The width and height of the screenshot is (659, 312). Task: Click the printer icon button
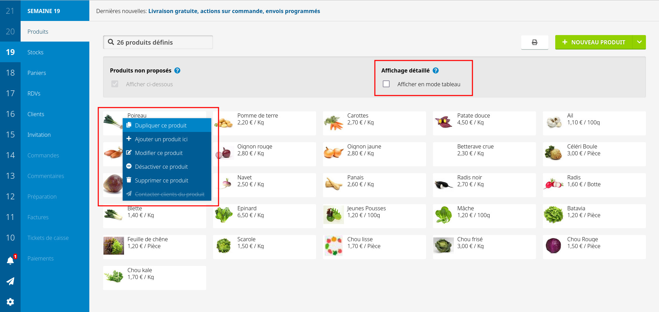tap(534, 42)
